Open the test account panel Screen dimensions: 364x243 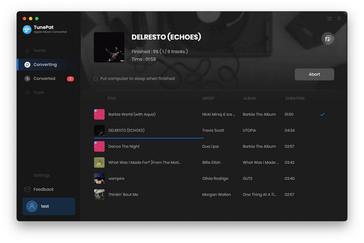(49, 206)
